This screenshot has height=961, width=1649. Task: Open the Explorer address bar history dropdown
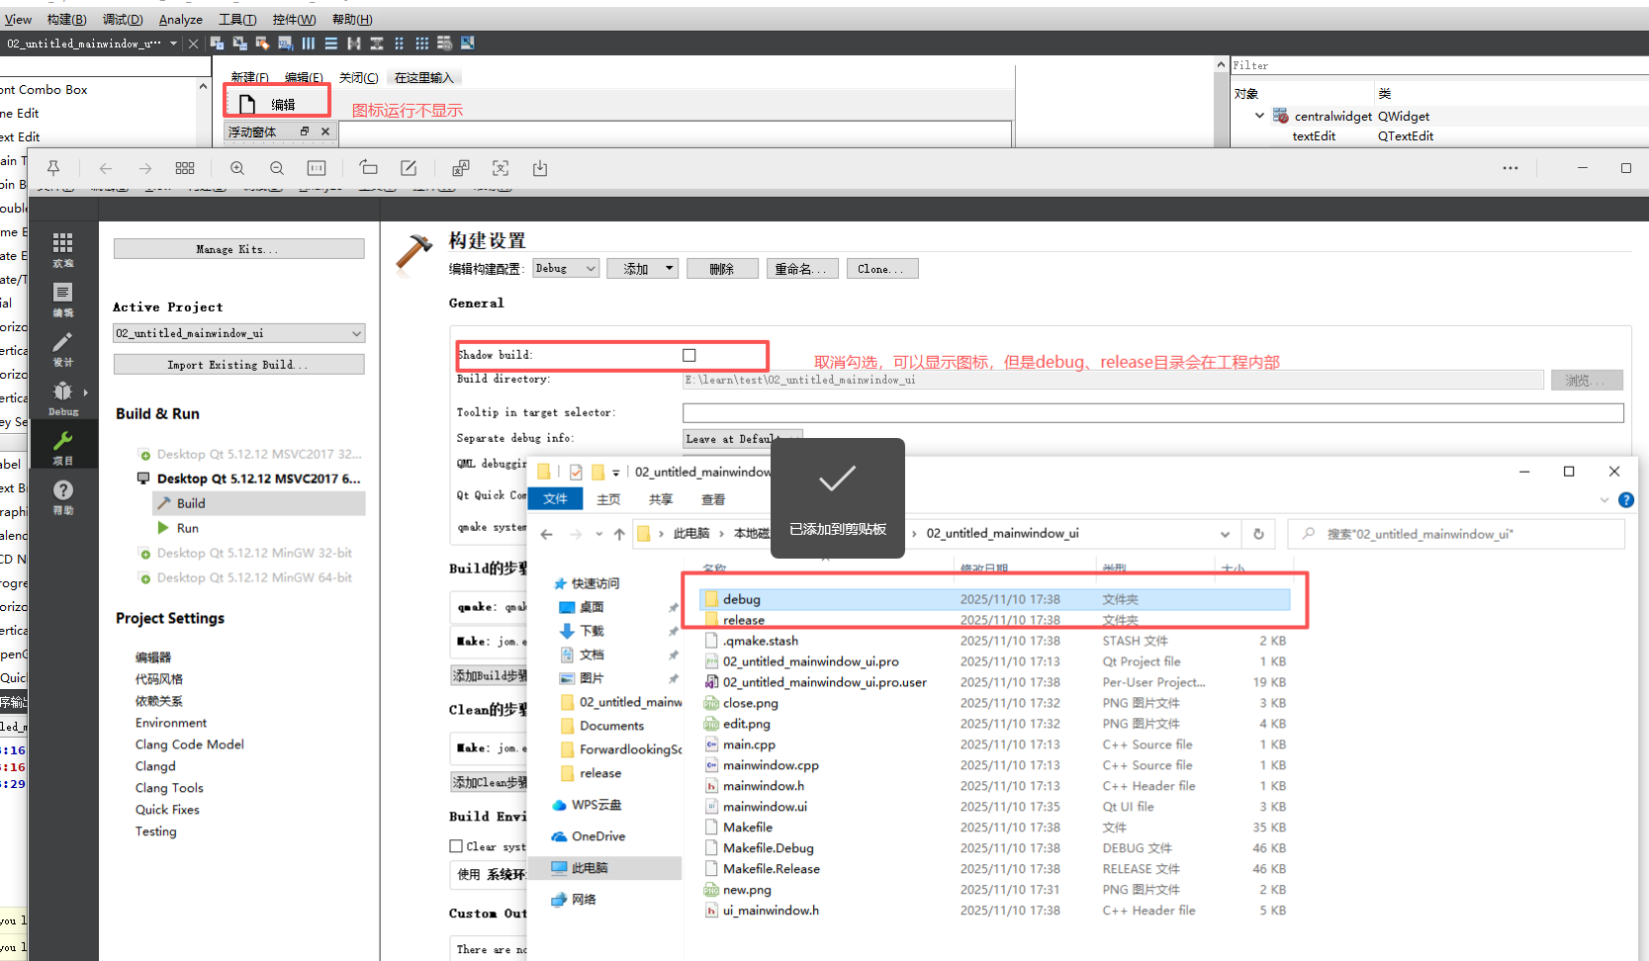pos(1225,534)
